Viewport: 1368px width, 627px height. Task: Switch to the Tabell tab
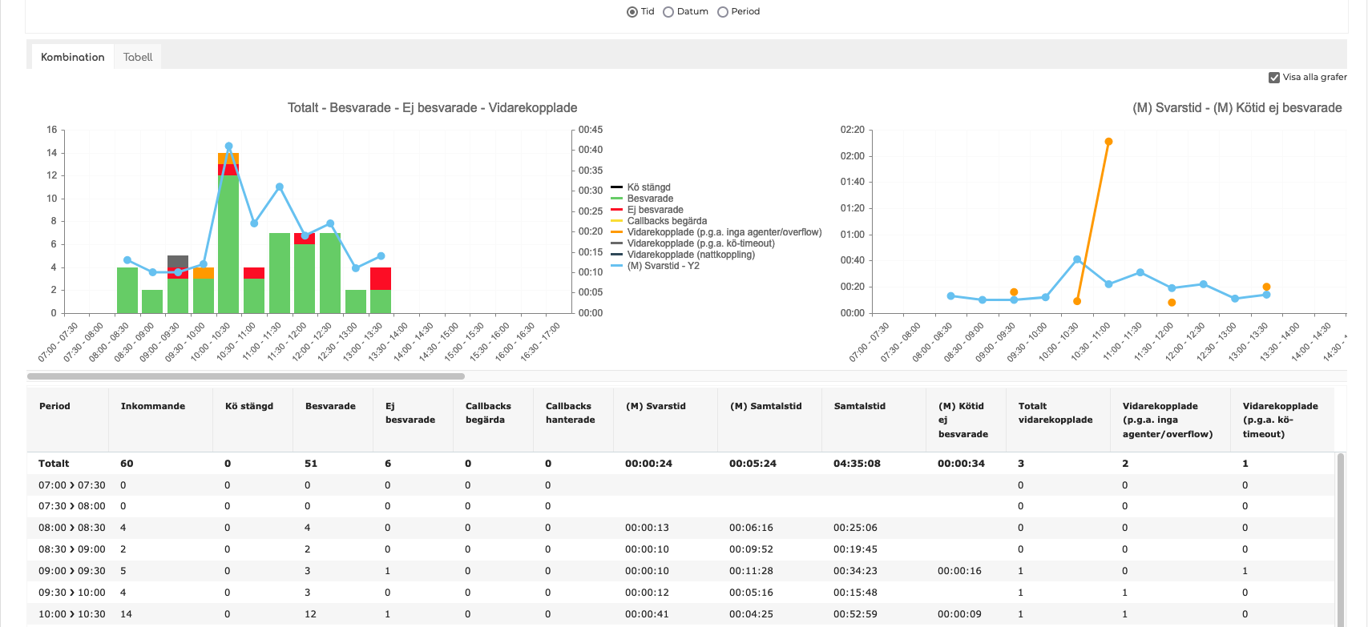tap(138, 57)
